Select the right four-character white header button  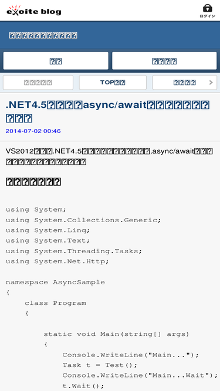coord(164,61)
